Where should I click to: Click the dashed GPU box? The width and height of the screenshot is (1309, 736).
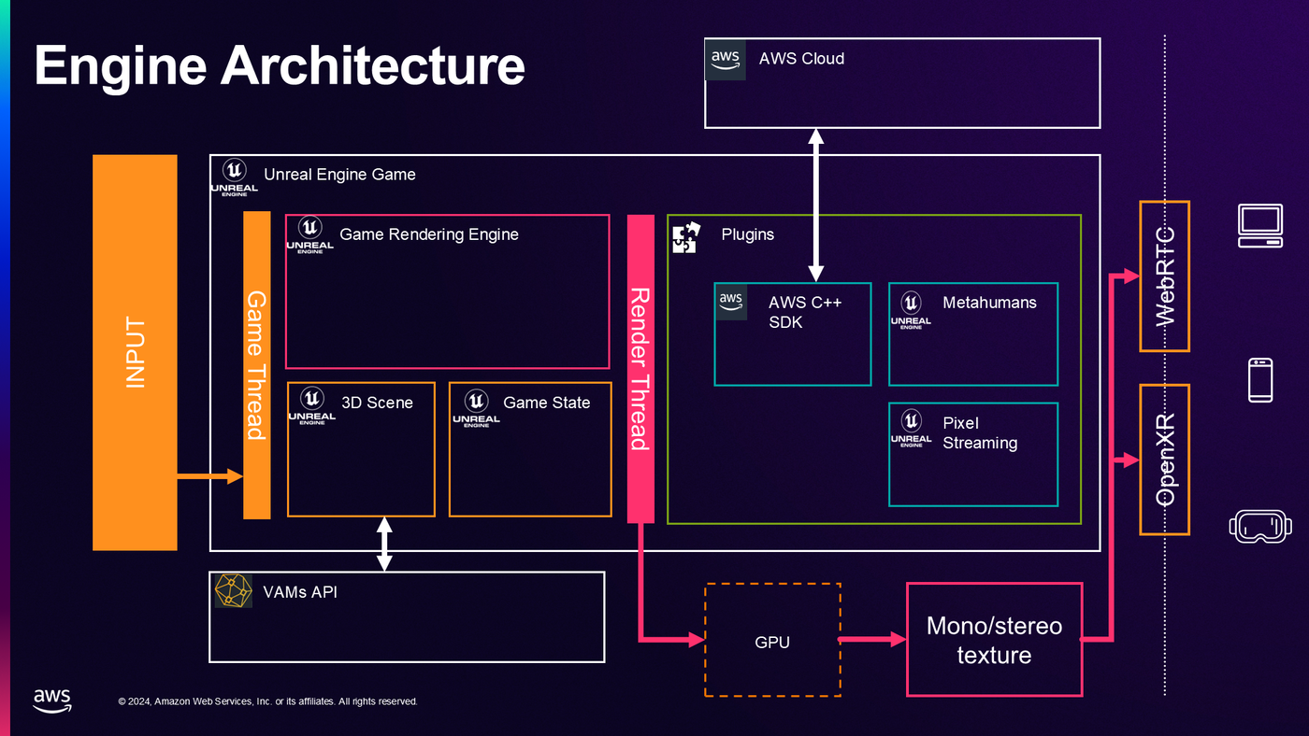click(x=772, y=640)
